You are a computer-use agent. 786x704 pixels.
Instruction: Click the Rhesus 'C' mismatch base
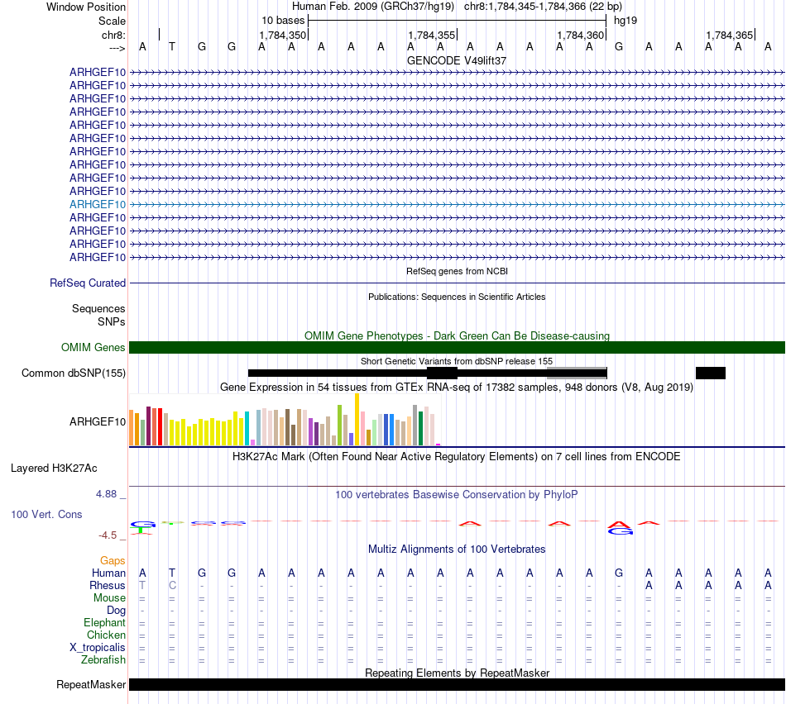click(172, 585)
